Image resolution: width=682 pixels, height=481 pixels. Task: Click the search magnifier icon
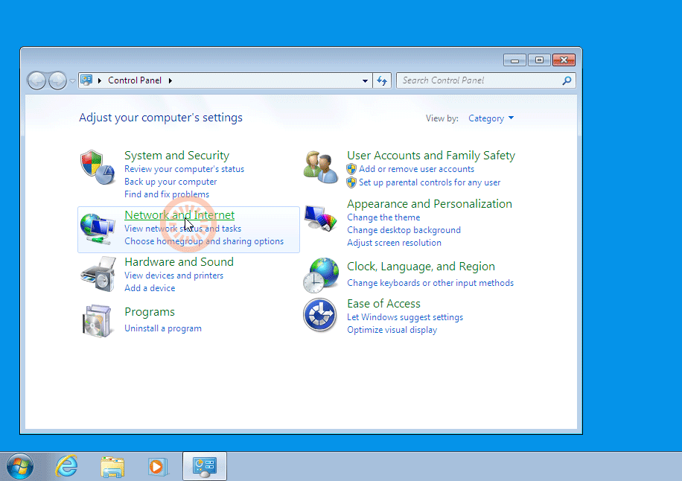[x=567, y=80]
